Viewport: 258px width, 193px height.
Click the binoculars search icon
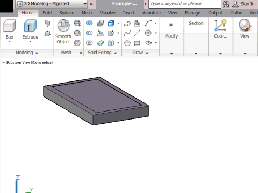coord(226,4)
